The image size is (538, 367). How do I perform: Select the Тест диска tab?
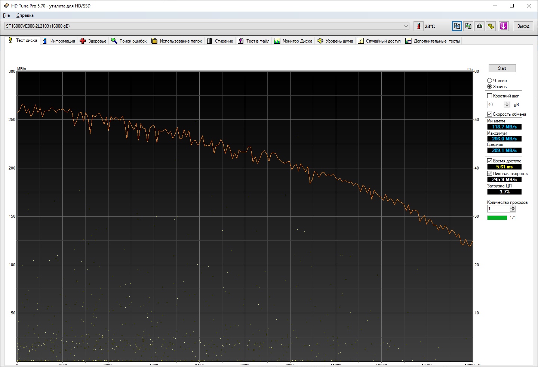pyautogui.click(x=23, y=40)
